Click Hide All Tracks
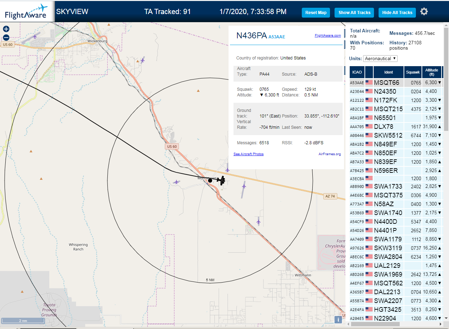Image resolution: width=449 pixels, height=329 pixels. 397,13
